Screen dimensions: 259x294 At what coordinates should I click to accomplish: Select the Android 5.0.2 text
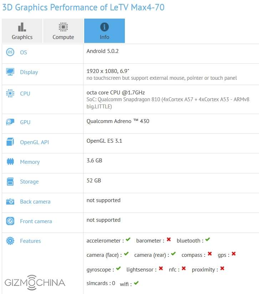(102, 51)
